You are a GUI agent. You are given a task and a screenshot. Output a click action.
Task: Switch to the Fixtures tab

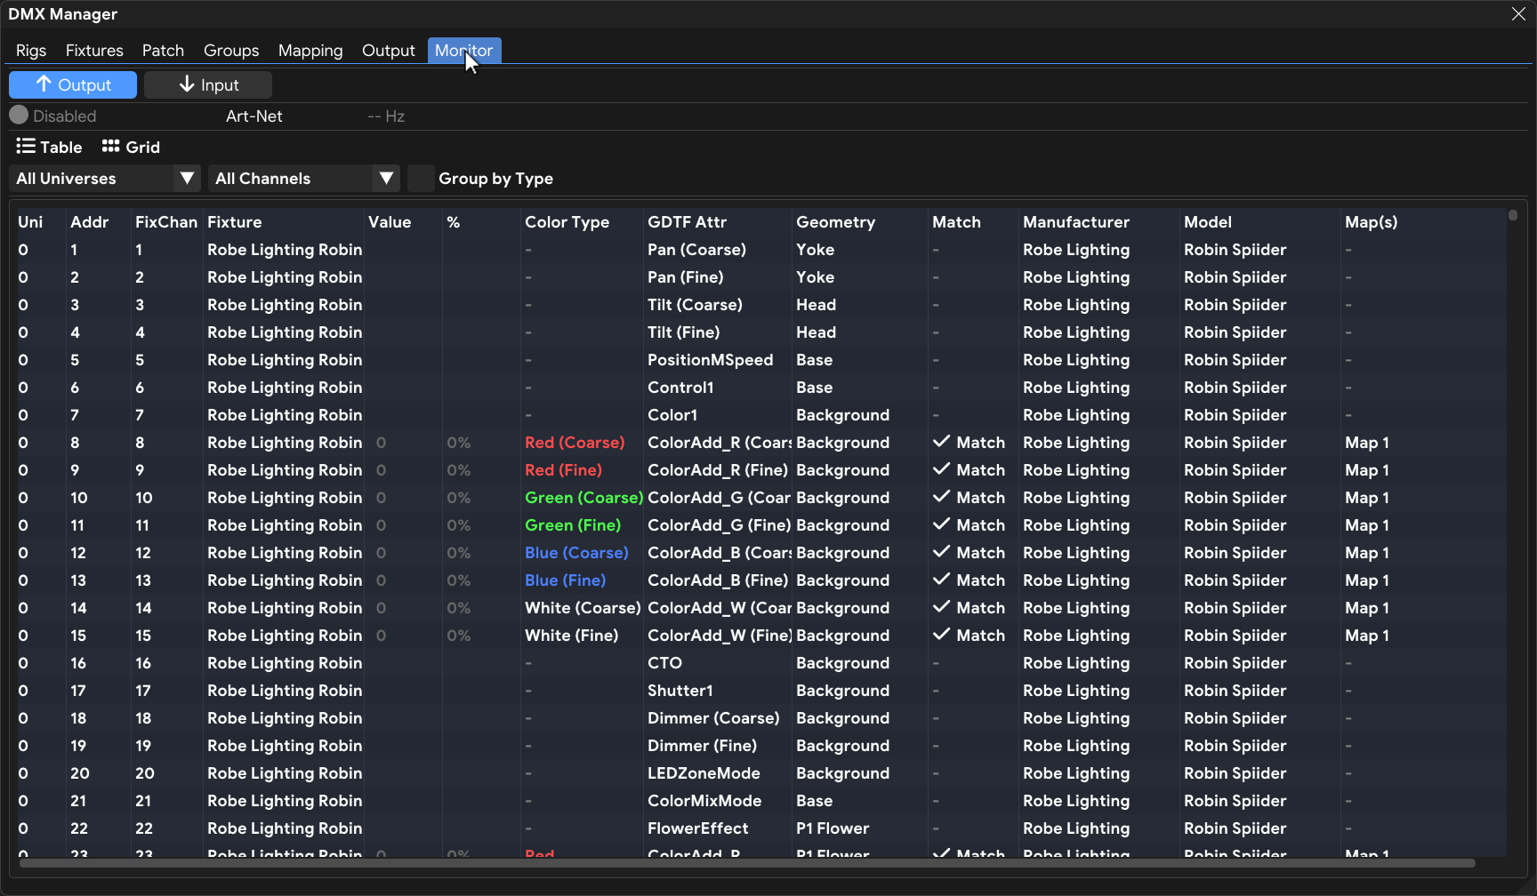point(94,51)
